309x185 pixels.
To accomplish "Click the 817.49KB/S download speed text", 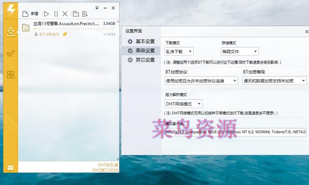I will tap(49, 34).
